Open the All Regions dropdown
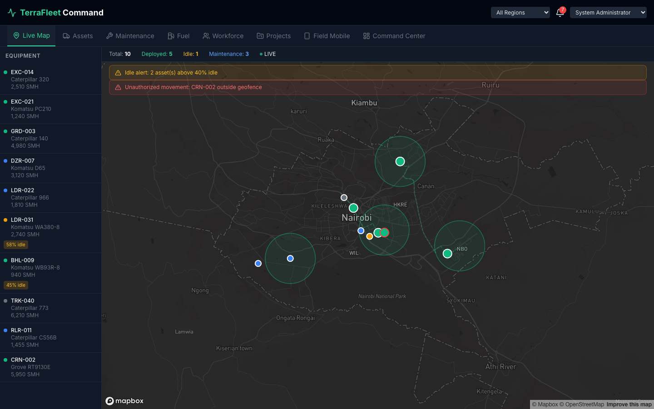Viewport: 654px width, 409px height. coord(520,13)
